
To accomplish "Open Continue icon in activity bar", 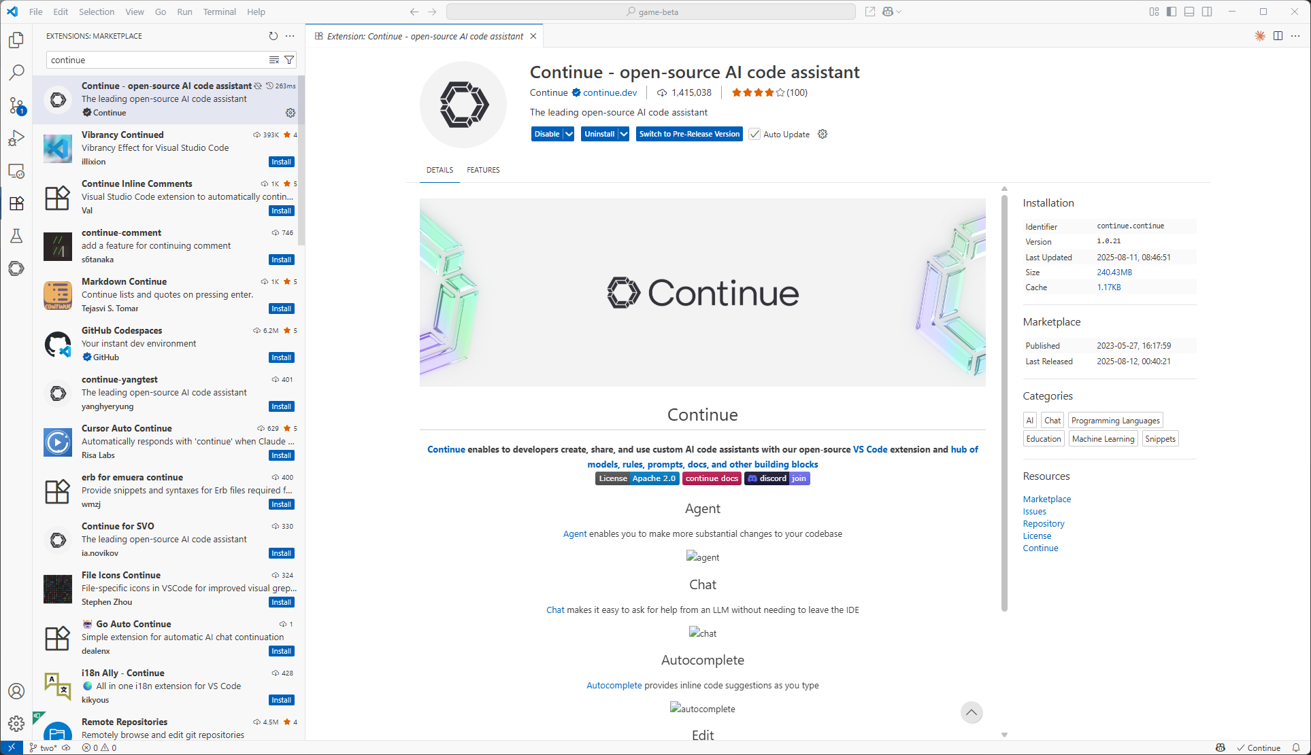I will click(x=16, y=268).
